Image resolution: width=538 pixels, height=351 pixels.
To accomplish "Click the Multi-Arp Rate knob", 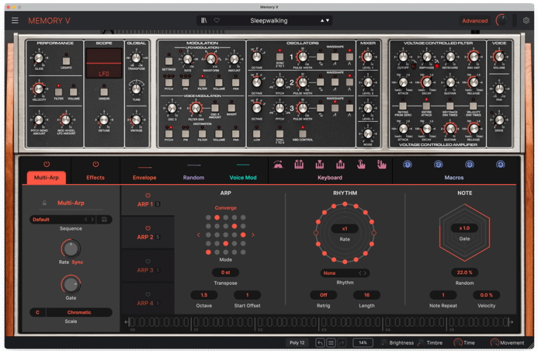I will (x=71, y=249).
